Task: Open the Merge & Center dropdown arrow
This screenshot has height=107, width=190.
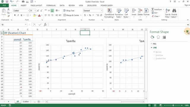Action: (81, 15)
